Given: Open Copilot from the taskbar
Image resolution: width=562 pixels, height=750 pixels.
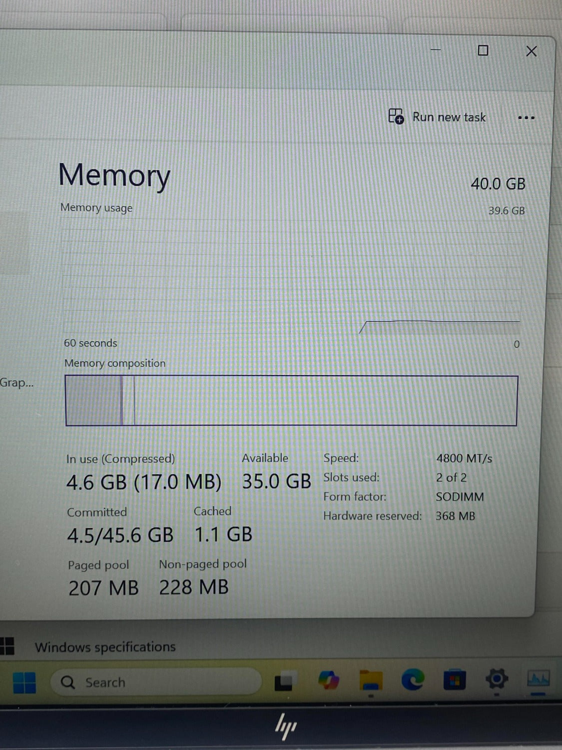Looking at the screenshot, I should click(330, 681).
